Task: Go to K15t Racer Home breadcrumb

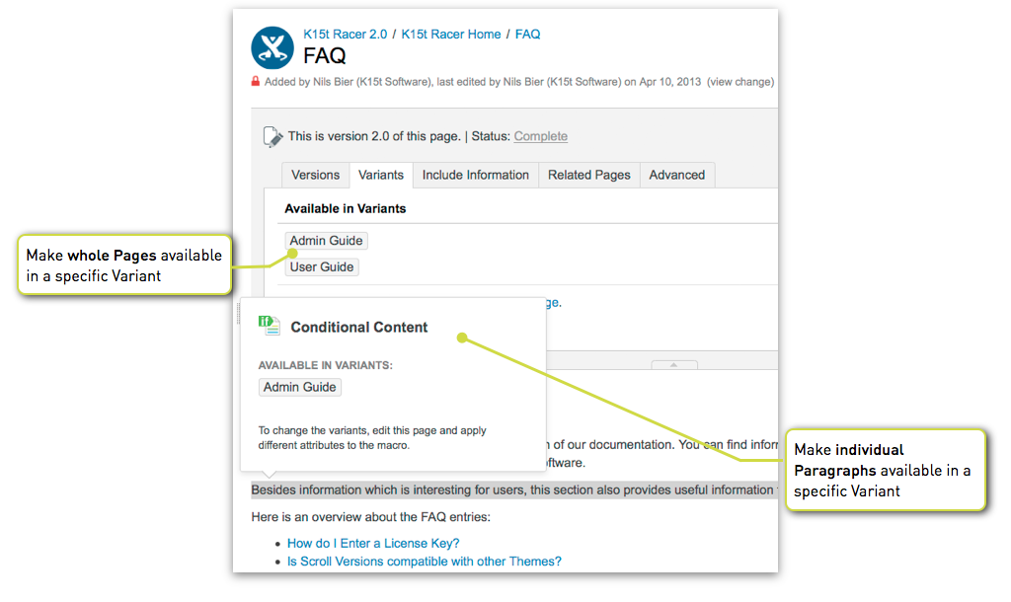Action: (450, 35)
